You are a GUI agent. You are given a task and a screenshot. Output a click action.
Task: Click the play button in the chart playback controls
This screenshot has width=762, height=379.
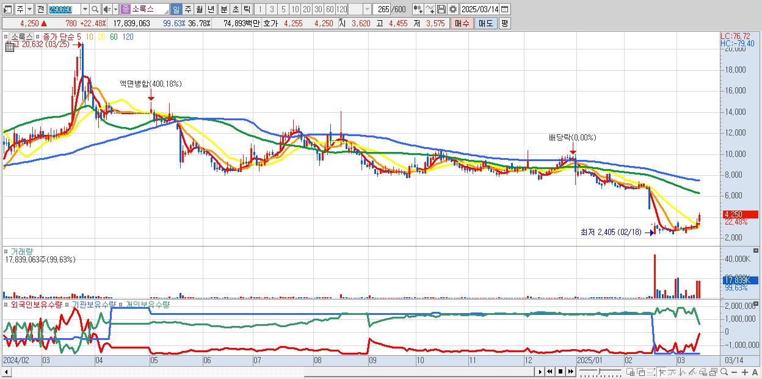pyautogui.click(x=540, y=372)
